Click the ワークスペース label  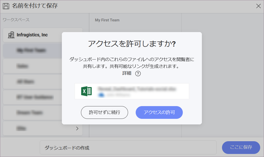pos(16,20)
